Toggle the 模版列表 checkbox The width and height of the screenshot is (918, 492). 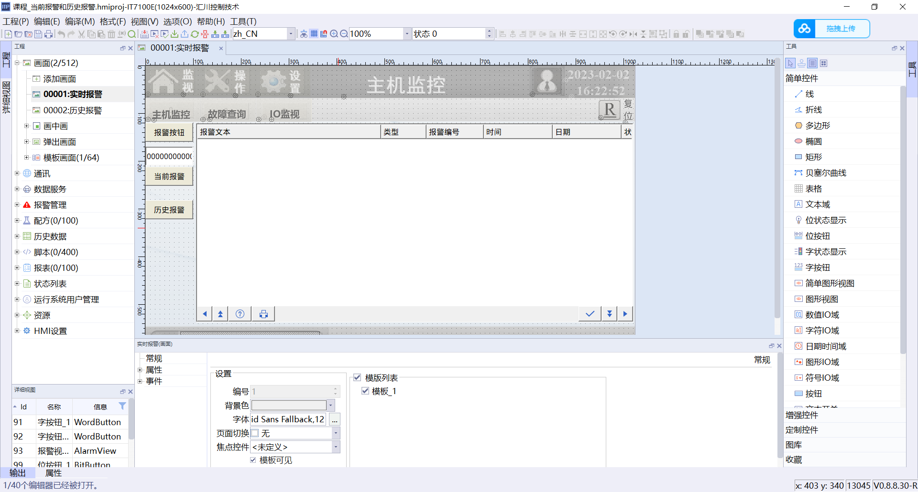pyautogui.click(x=357, y=378)
